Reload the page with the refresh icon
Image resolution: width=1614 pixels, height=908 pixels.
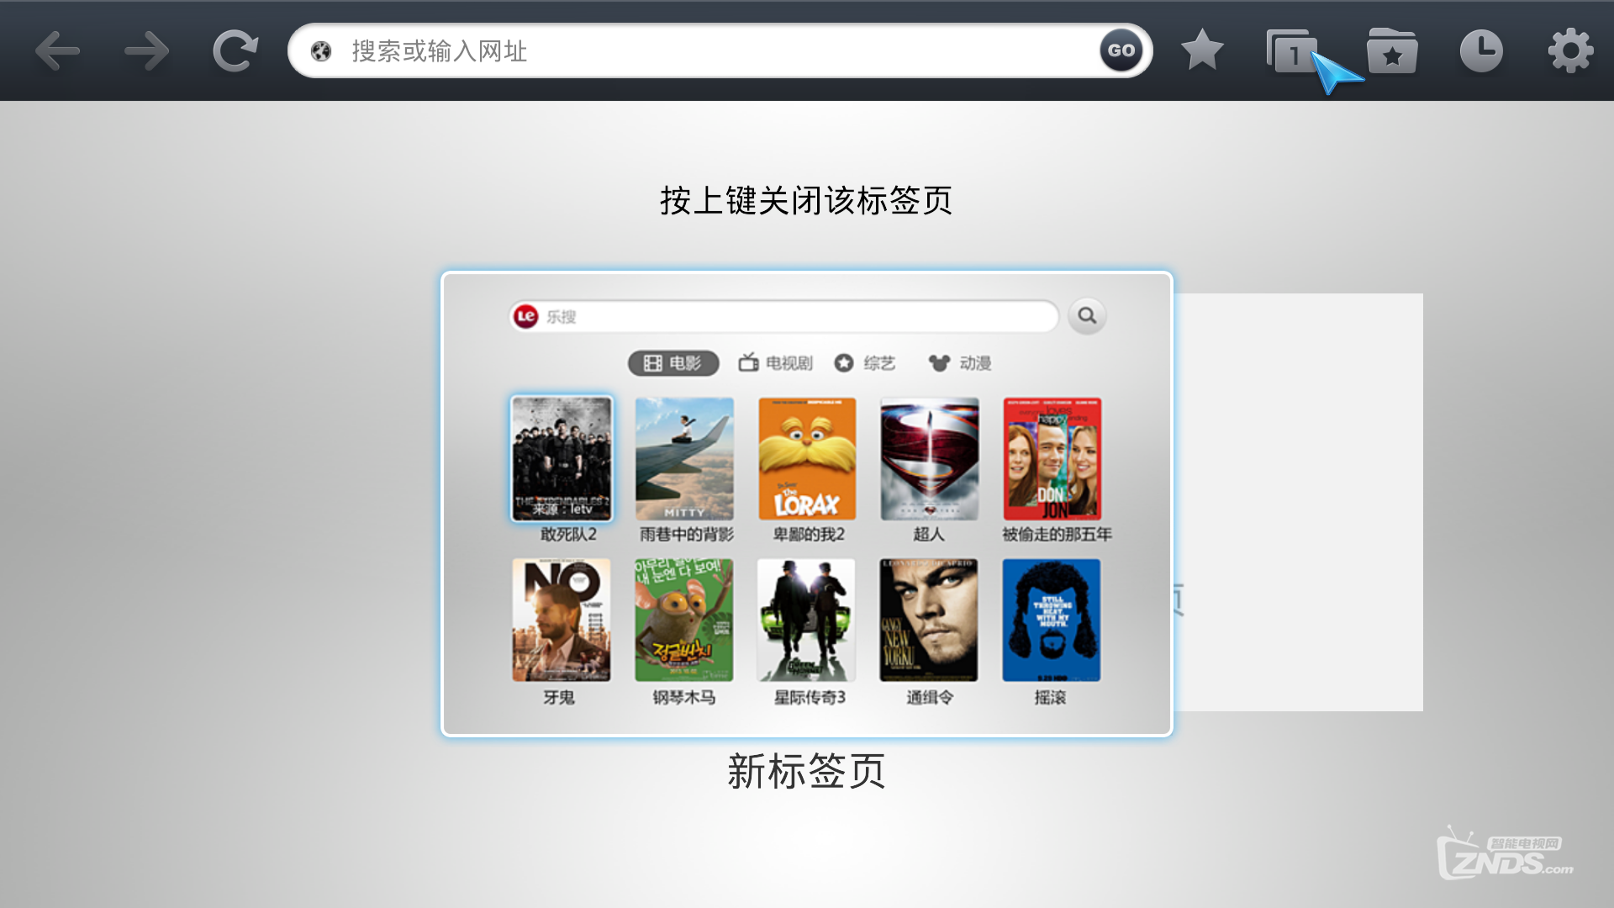[x=235, y=51]
